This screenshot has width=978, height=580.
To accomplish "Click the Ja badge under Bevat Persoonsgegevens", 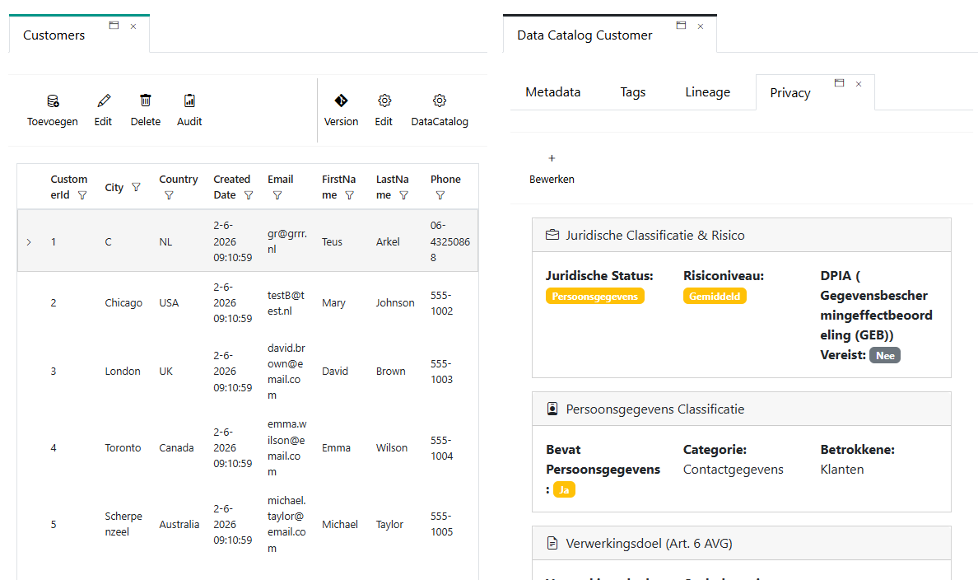I will pos(564,489).
